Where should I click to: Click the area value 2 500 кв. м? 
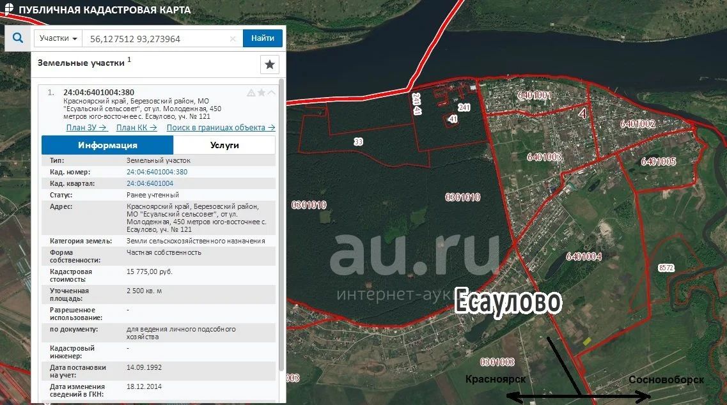tap(145, 291)
